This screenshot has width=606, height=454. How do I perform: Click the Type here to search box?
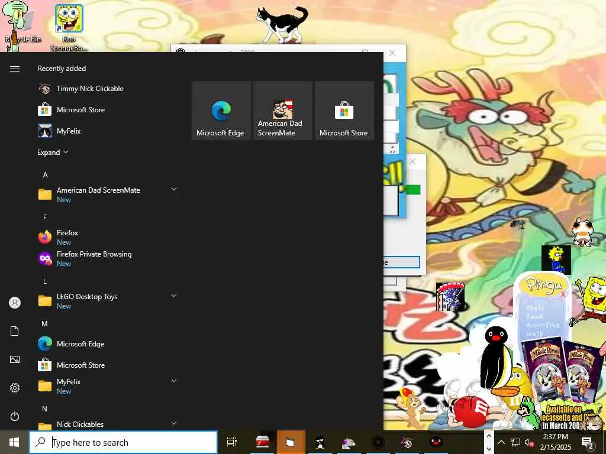tap(123, 442)
